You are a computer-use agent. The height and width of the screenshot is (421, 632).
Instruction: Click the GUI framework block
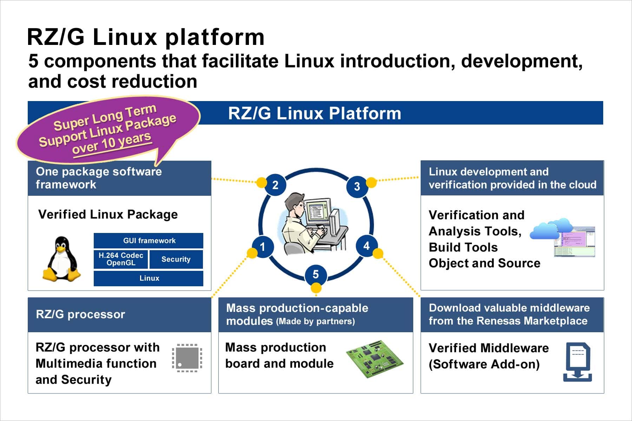pos(149,241)
